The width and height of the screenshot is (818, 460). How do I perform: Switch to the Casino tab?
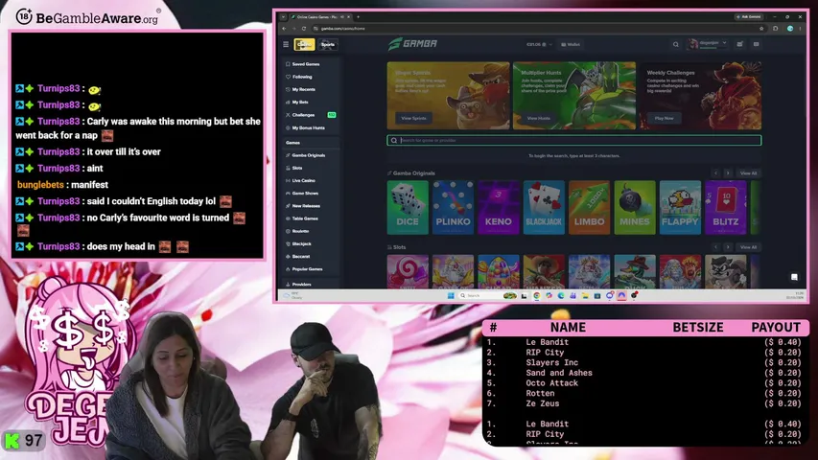pyautogui.click(x=304, y=44)
